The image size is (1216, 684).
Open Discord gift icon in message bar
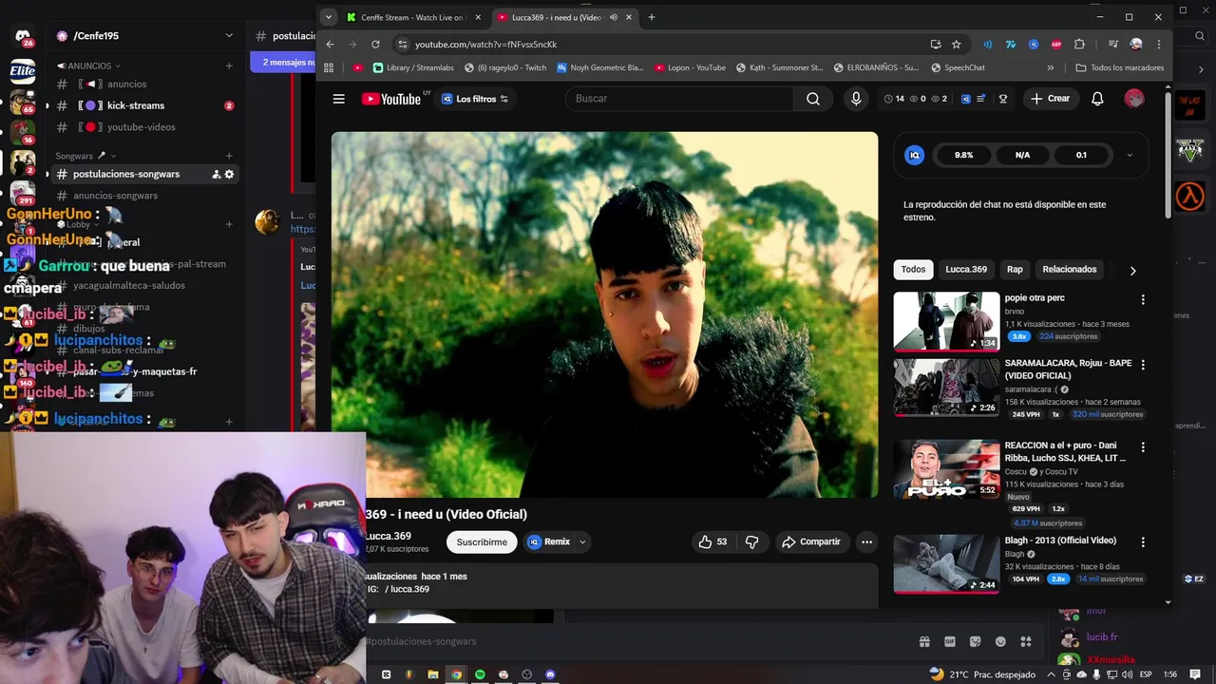pos(924,641)
